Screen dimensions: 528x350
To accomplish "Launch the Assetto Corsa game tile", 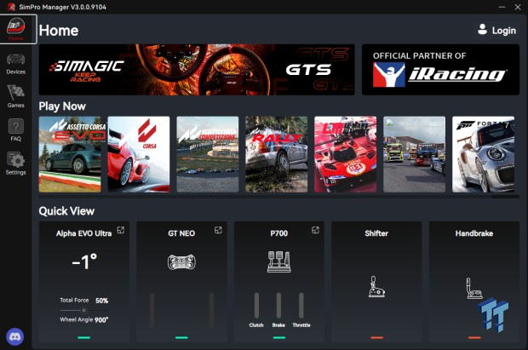I will (x=139, y=154).
